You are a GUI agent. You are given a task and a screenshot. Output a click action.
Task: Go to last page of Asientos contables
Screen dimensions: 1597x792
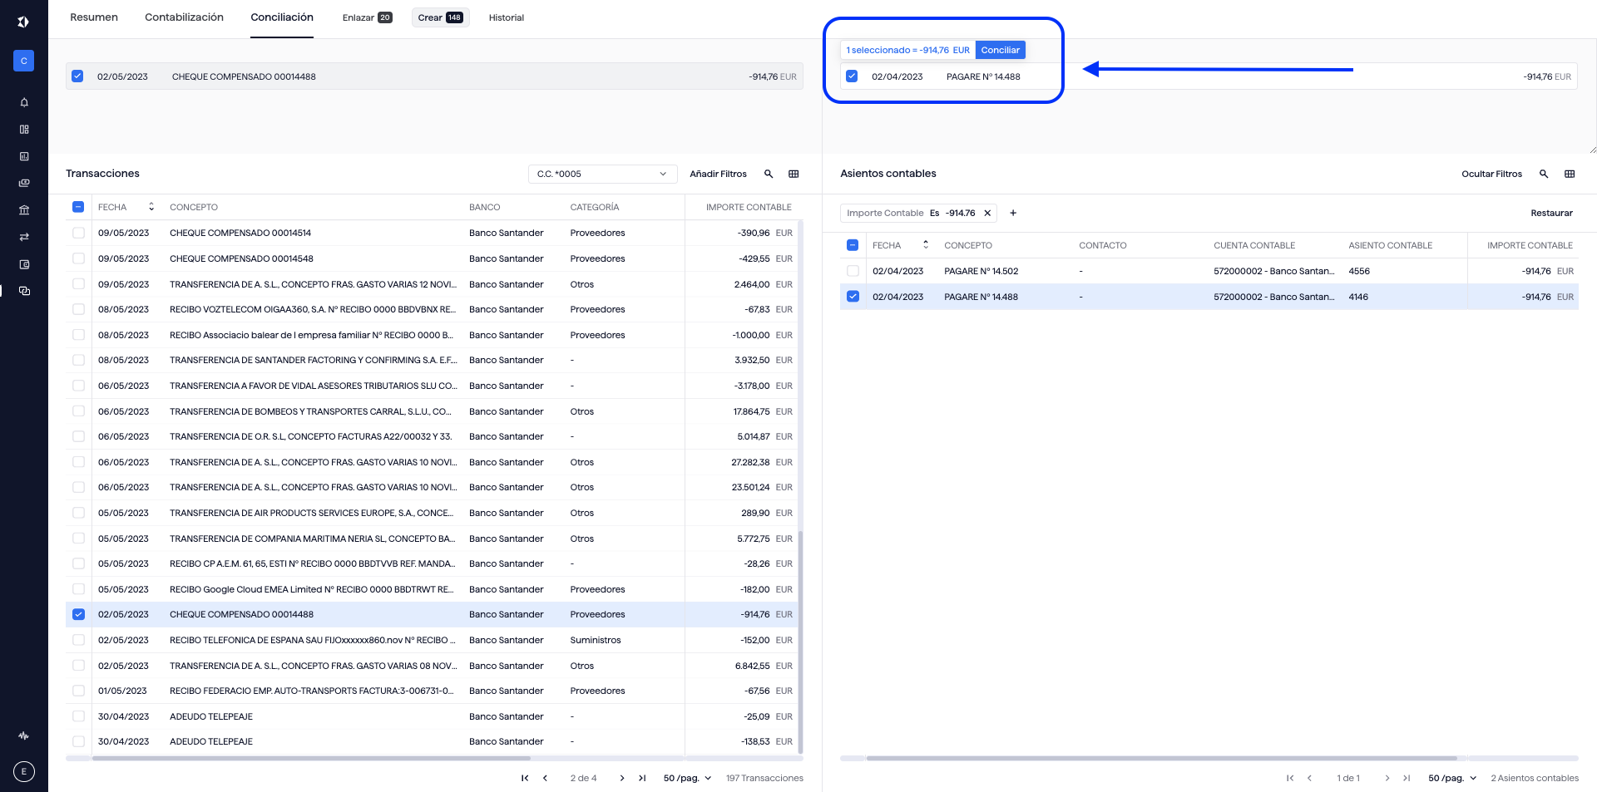click(x=1407, y=778)
